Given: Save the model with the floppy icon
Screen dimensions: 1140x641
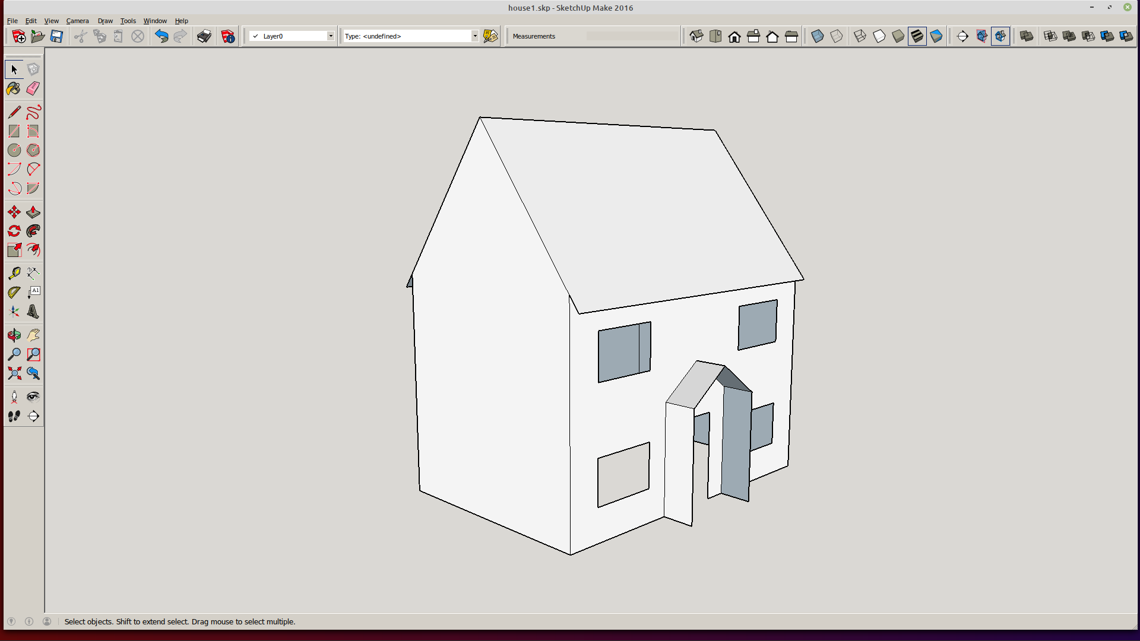Looking at the screenshot, I should coord(56,36).
